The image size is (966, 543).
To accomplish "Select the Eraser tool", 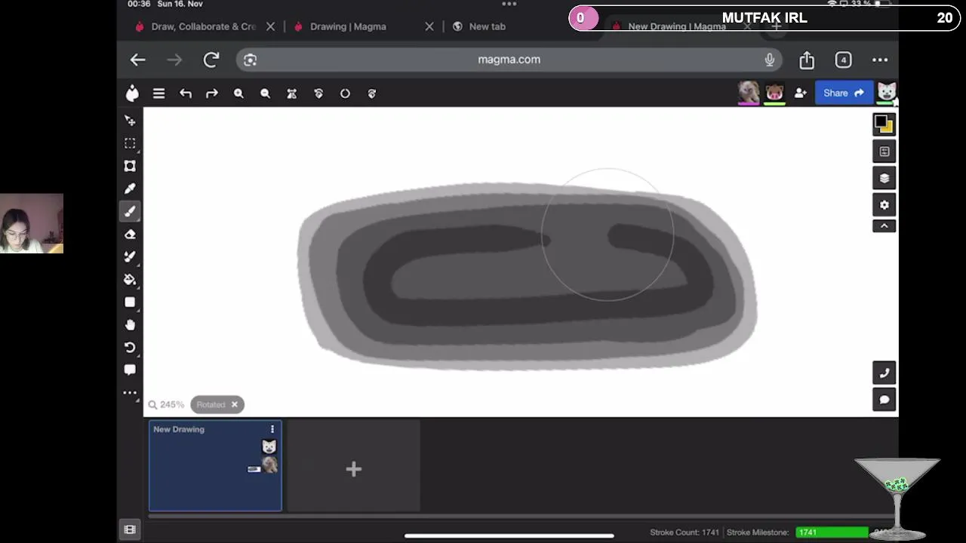I will coord(130,235).
